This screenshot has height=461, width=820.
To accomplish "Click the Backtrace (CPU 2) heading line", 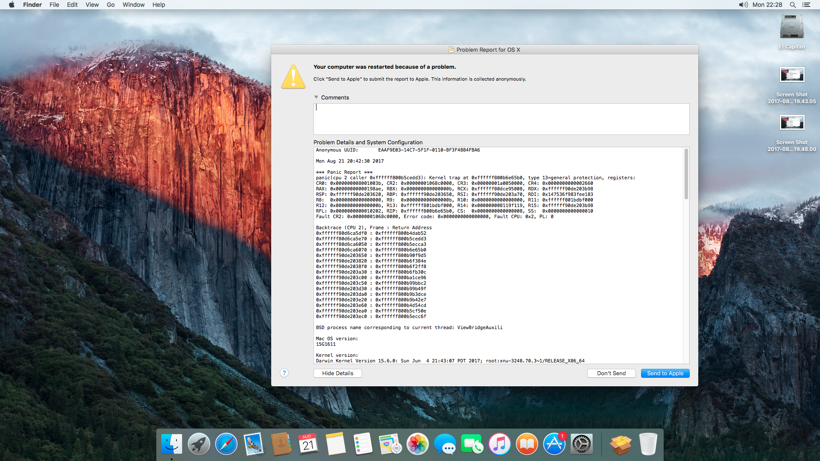I will pyautogui.click(x=374, y=228).
